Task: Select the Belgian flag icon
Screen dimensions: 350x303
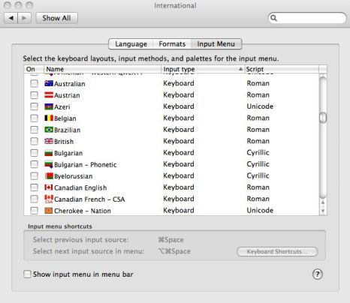Action: (x=49, y=118)
